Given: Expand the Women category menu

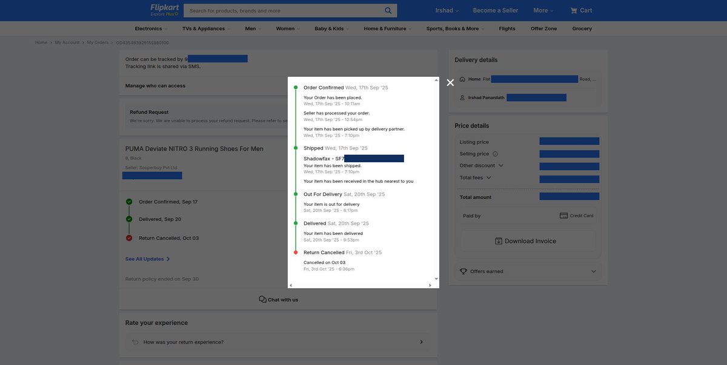Looking at the screenshot, I should tap(288, 28).
